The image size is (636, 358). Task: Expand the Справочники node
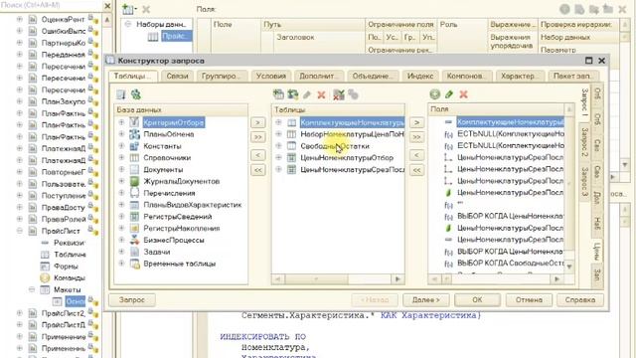coord(121,157)
